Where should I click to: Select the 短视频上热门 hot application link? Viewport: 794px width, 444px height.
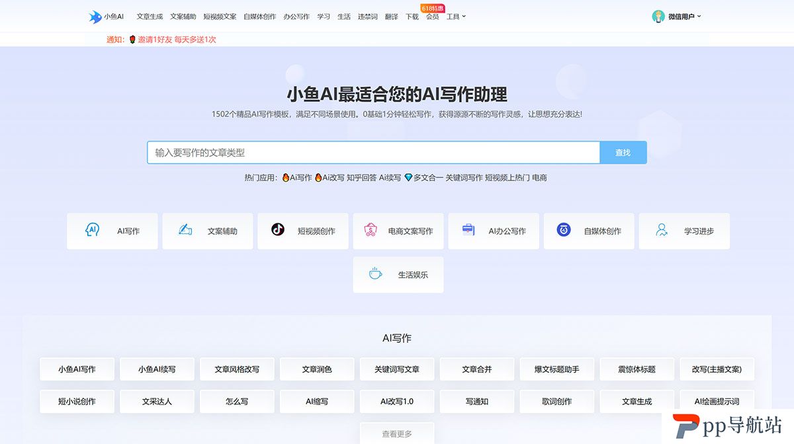coord(507,178)
